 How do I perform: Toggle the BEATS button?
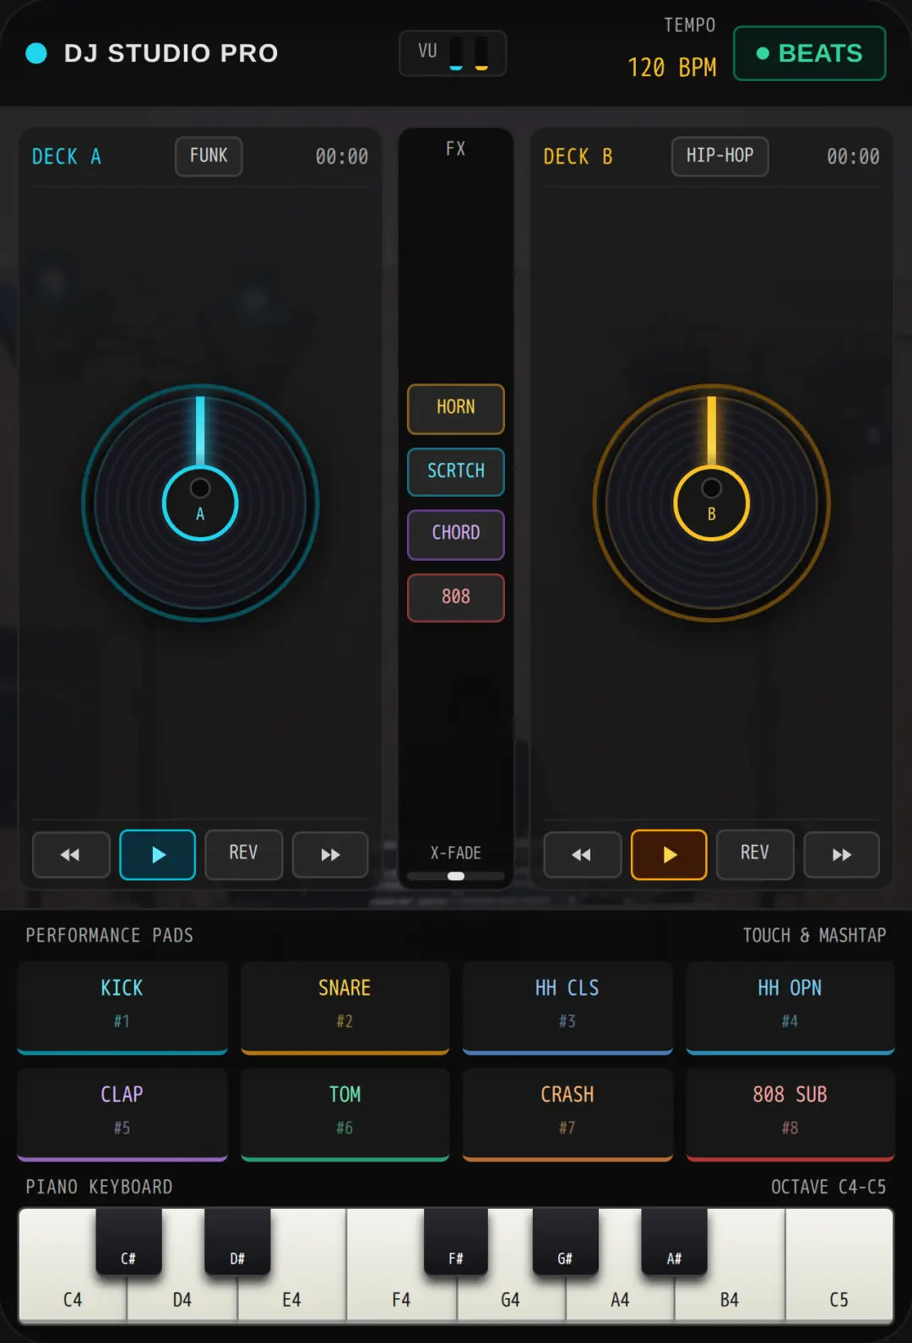point(809,53)
